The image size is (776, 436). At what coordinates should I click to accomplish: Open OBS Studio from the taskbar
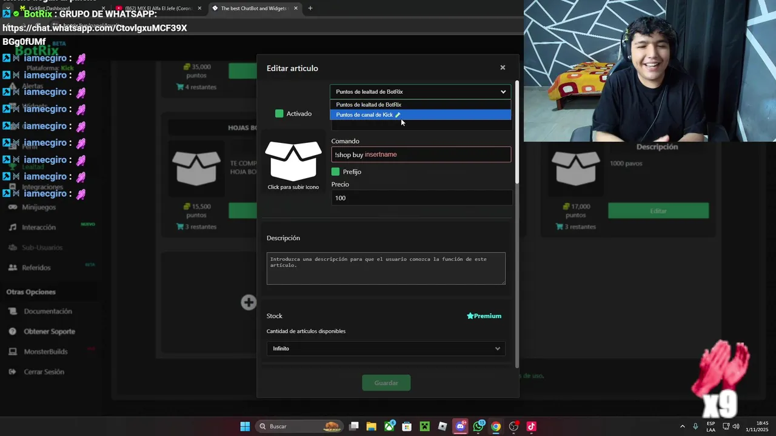click(513, 426)
